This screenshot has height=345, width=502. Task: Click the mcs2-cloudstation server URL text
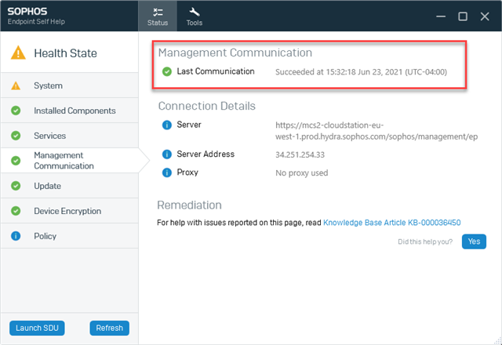pyautogui.click(x=376, y=131)
